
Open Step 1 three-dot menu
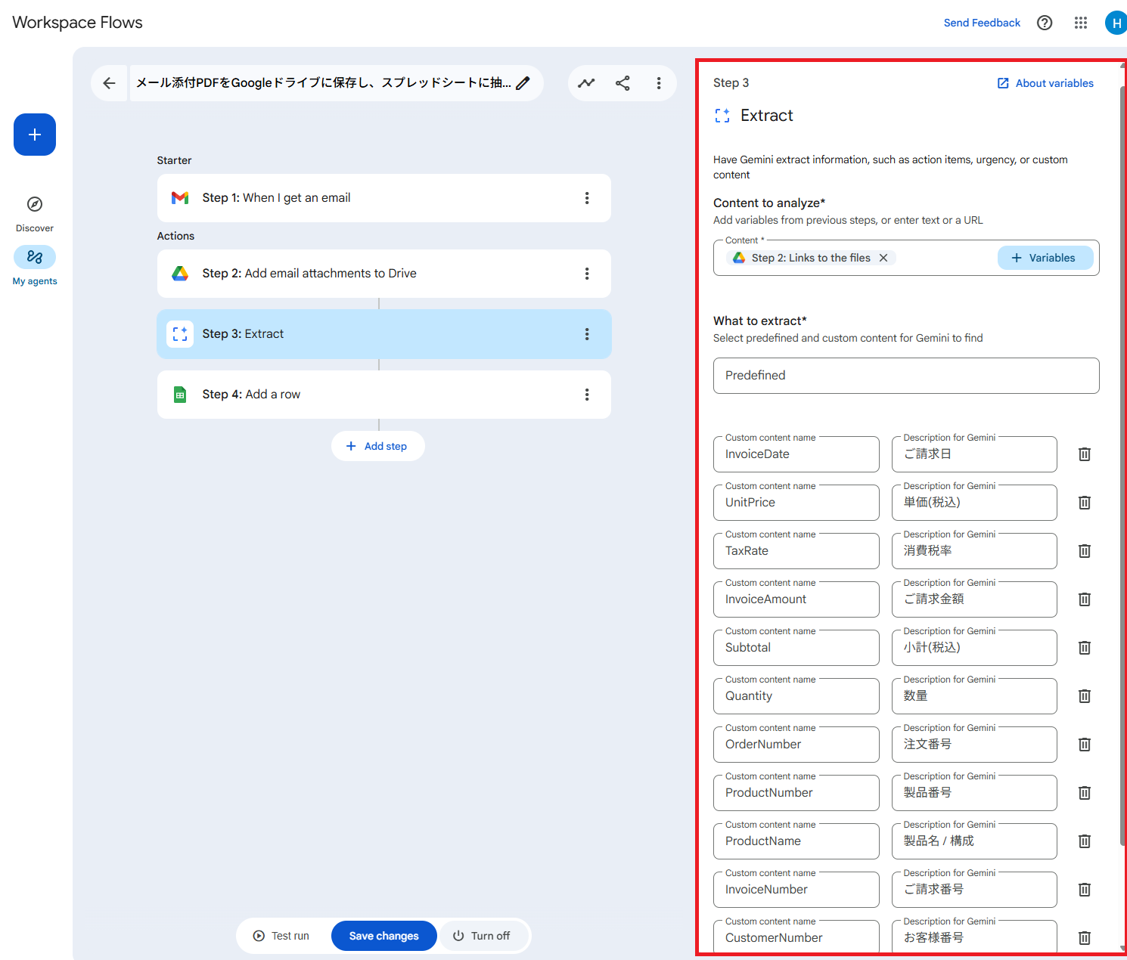click(587, 198)
